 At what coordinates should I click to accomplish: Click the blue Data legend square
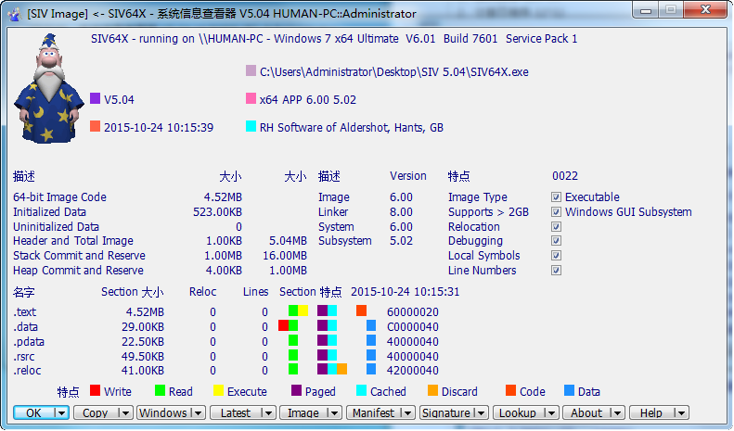[x=569, y=391]
